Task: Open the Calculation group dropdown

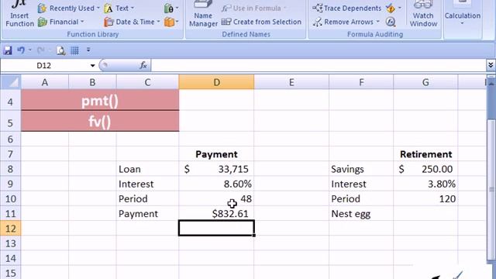Action: coord(463,14)
